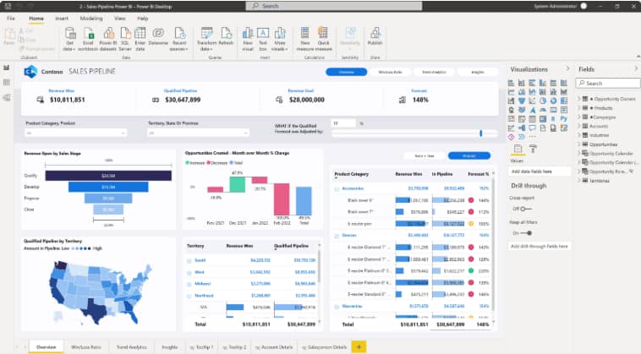
Task: Expand the Opportunities table in Fields
Action: coord(579,144)
